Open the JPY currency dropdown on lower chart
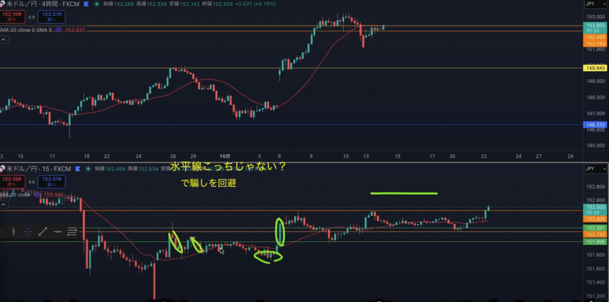609x302 pixels. (x=596, y=169)
